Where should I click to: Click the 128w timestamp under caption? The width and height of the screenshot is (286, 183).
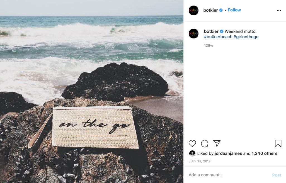coord(209,46)
